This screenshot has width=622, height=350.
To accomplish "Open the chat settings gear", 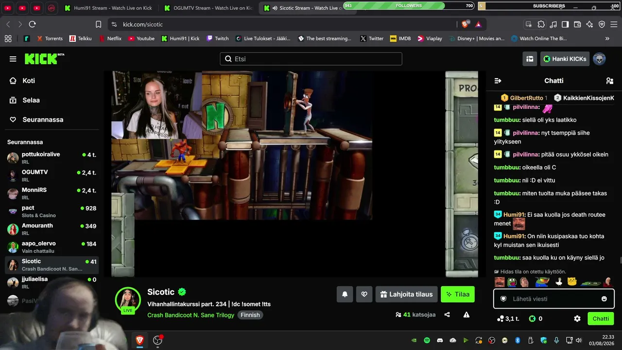I will (577, 319).
